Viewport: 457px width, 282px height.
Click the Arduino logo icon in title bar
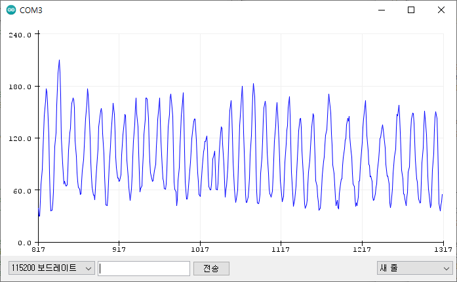(x=11, y=10)
